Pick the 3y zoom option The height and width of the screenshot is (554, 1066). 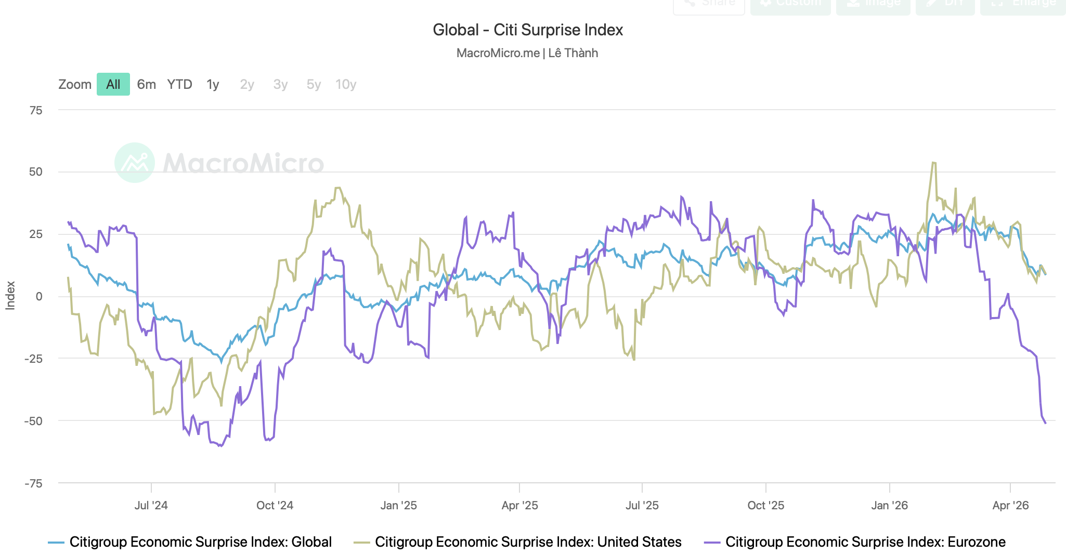pyautogui.click(x=280, y=84)
